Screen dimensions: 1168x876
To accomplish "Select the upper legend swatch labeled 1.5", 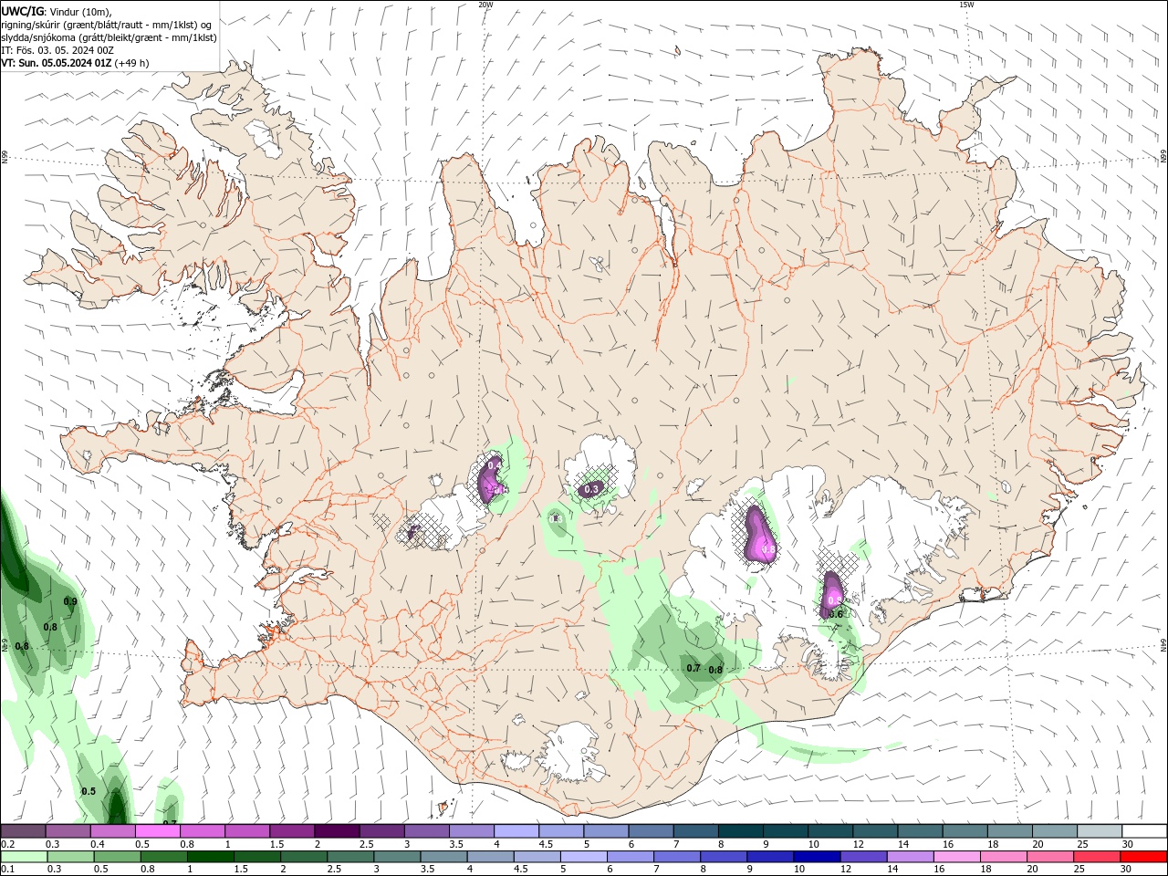I will (292, 831).
